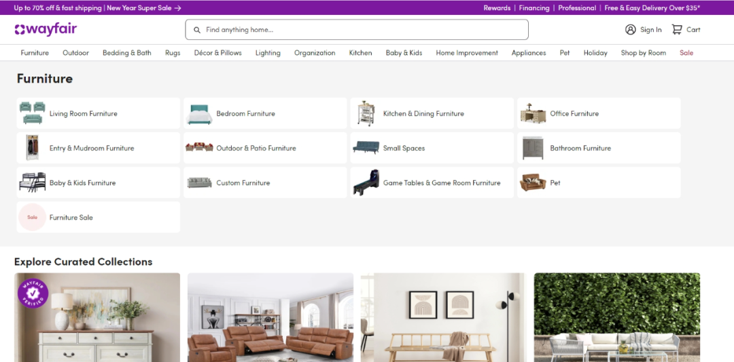Screen dimensions: 734x362
Task: Open Living Room Furniture category
Action: [x=99, y=113]
